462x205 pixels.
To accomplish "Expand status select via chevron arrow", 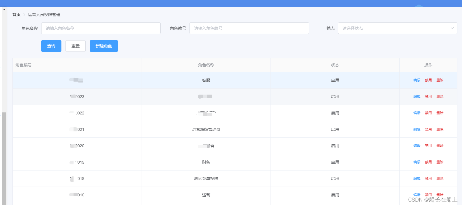I will point(452,28).
